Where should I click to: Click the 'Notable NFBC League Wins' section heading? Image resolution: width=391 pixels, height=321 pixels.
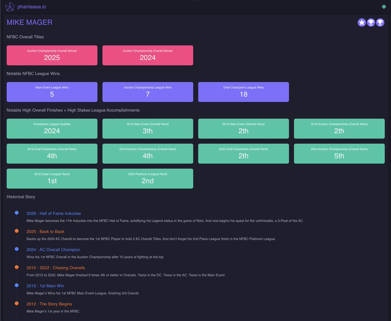(33, 74)
